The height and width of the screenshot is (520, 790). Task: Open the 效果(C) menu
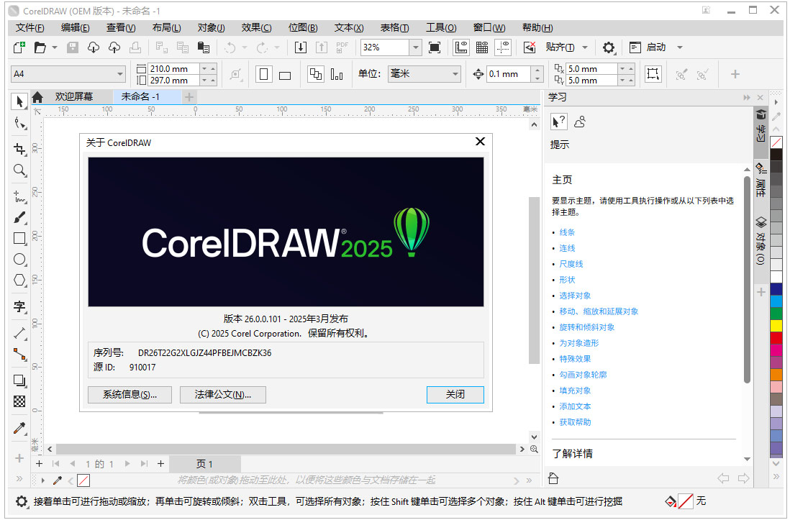pos(256,28)
